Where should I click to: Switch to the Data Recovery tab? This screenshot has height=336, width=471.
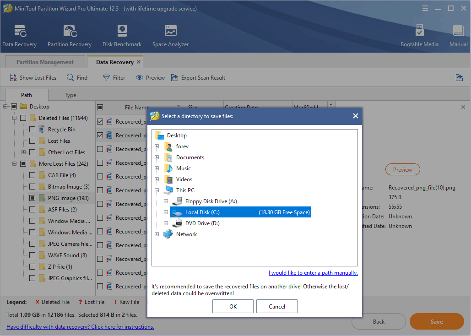point(115,62)
